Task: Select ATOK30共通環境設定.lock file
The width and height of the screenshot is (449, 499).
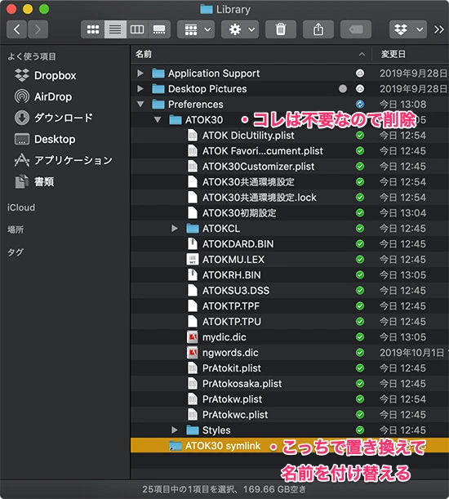Action: point(260,198)
